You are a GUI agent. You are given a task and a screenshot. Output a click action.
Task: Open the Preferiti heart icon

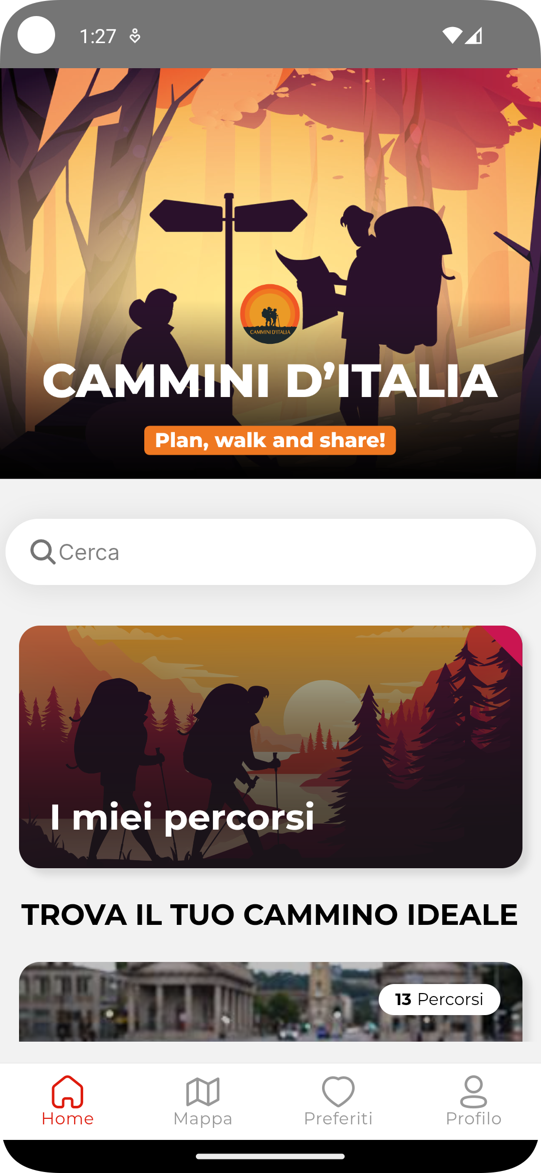pos(338,1091)
